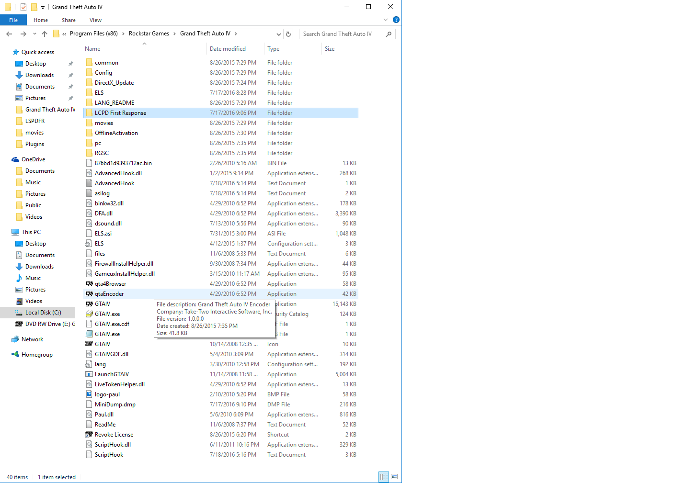This screenshot has height=483, width=687.
Task: Select the LiveTokenHelper.dll file
Action: point(221,384)
